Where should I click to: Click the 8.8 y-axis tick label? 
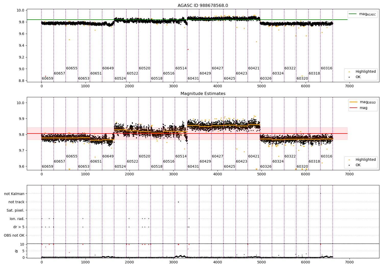[22, 81]
